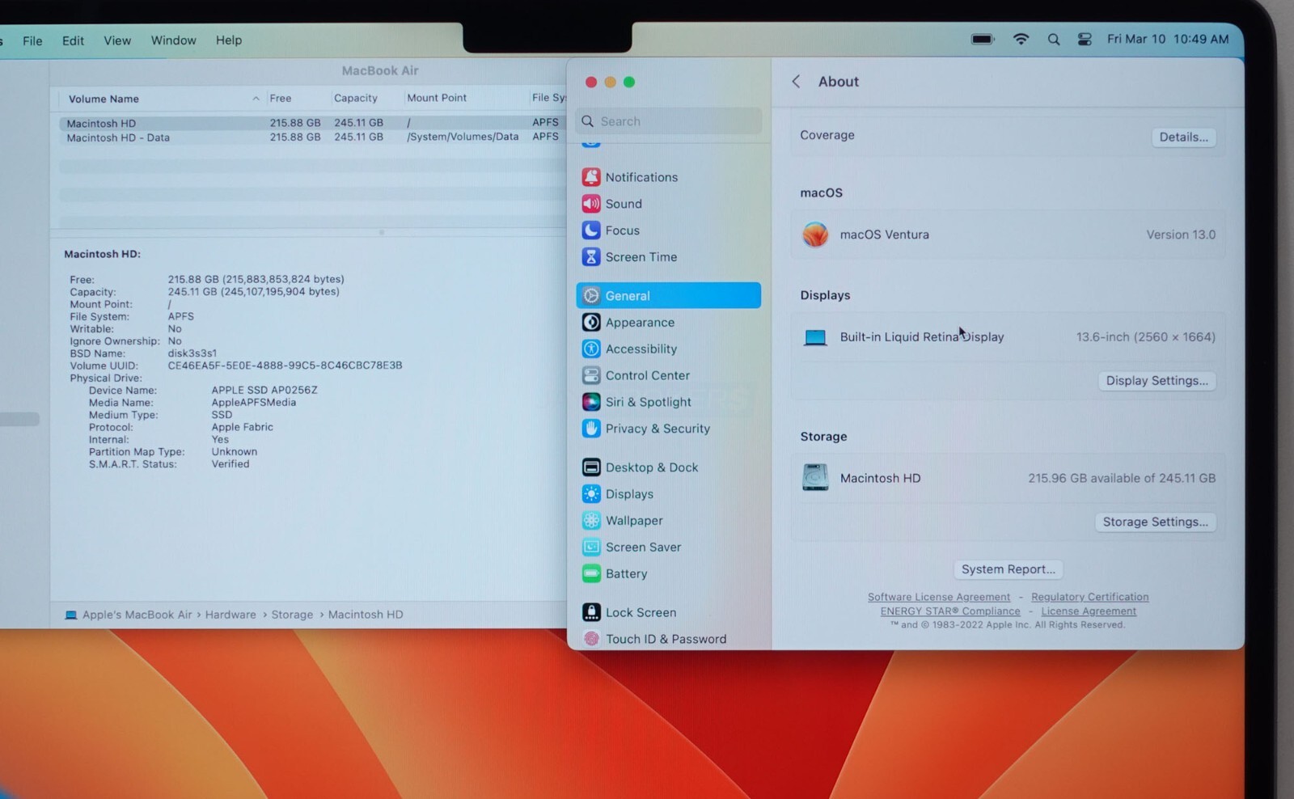Open Control Center from menu bar
This screenshot has height=799, width=1294.
tap(1085, 39)
